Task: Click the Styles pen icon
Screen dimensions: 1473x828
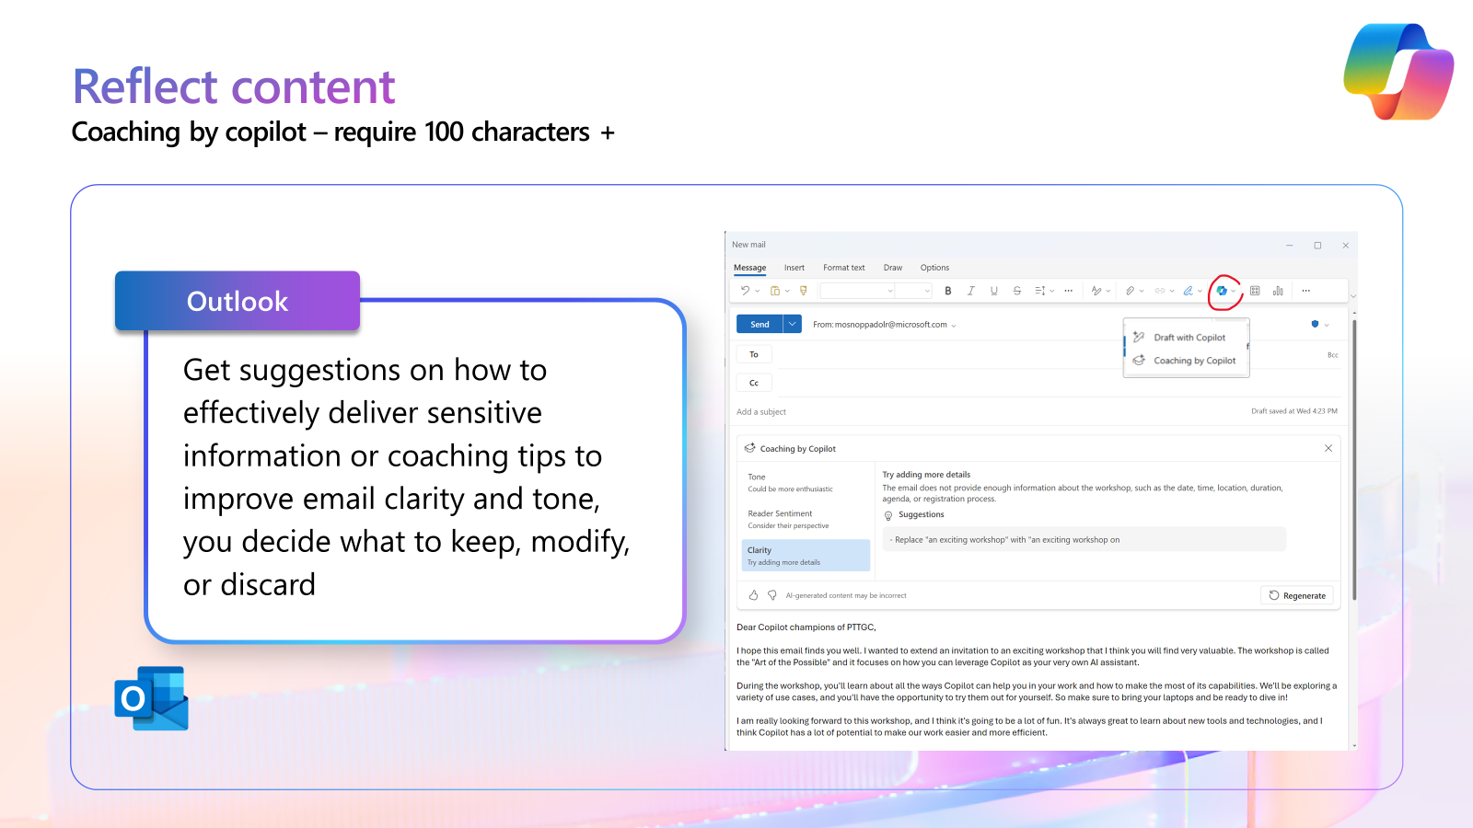Action: (1096, 291)
